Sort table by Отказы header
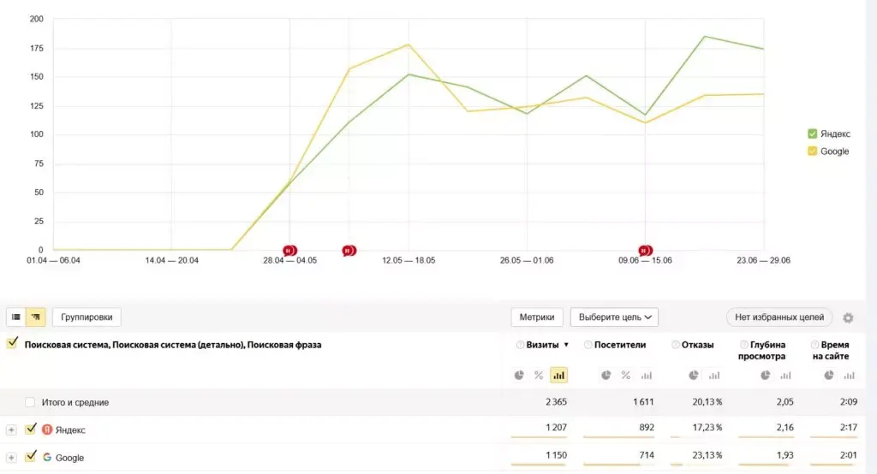The width and height of the screenshot is (877, 474). (x=697, y=345)
